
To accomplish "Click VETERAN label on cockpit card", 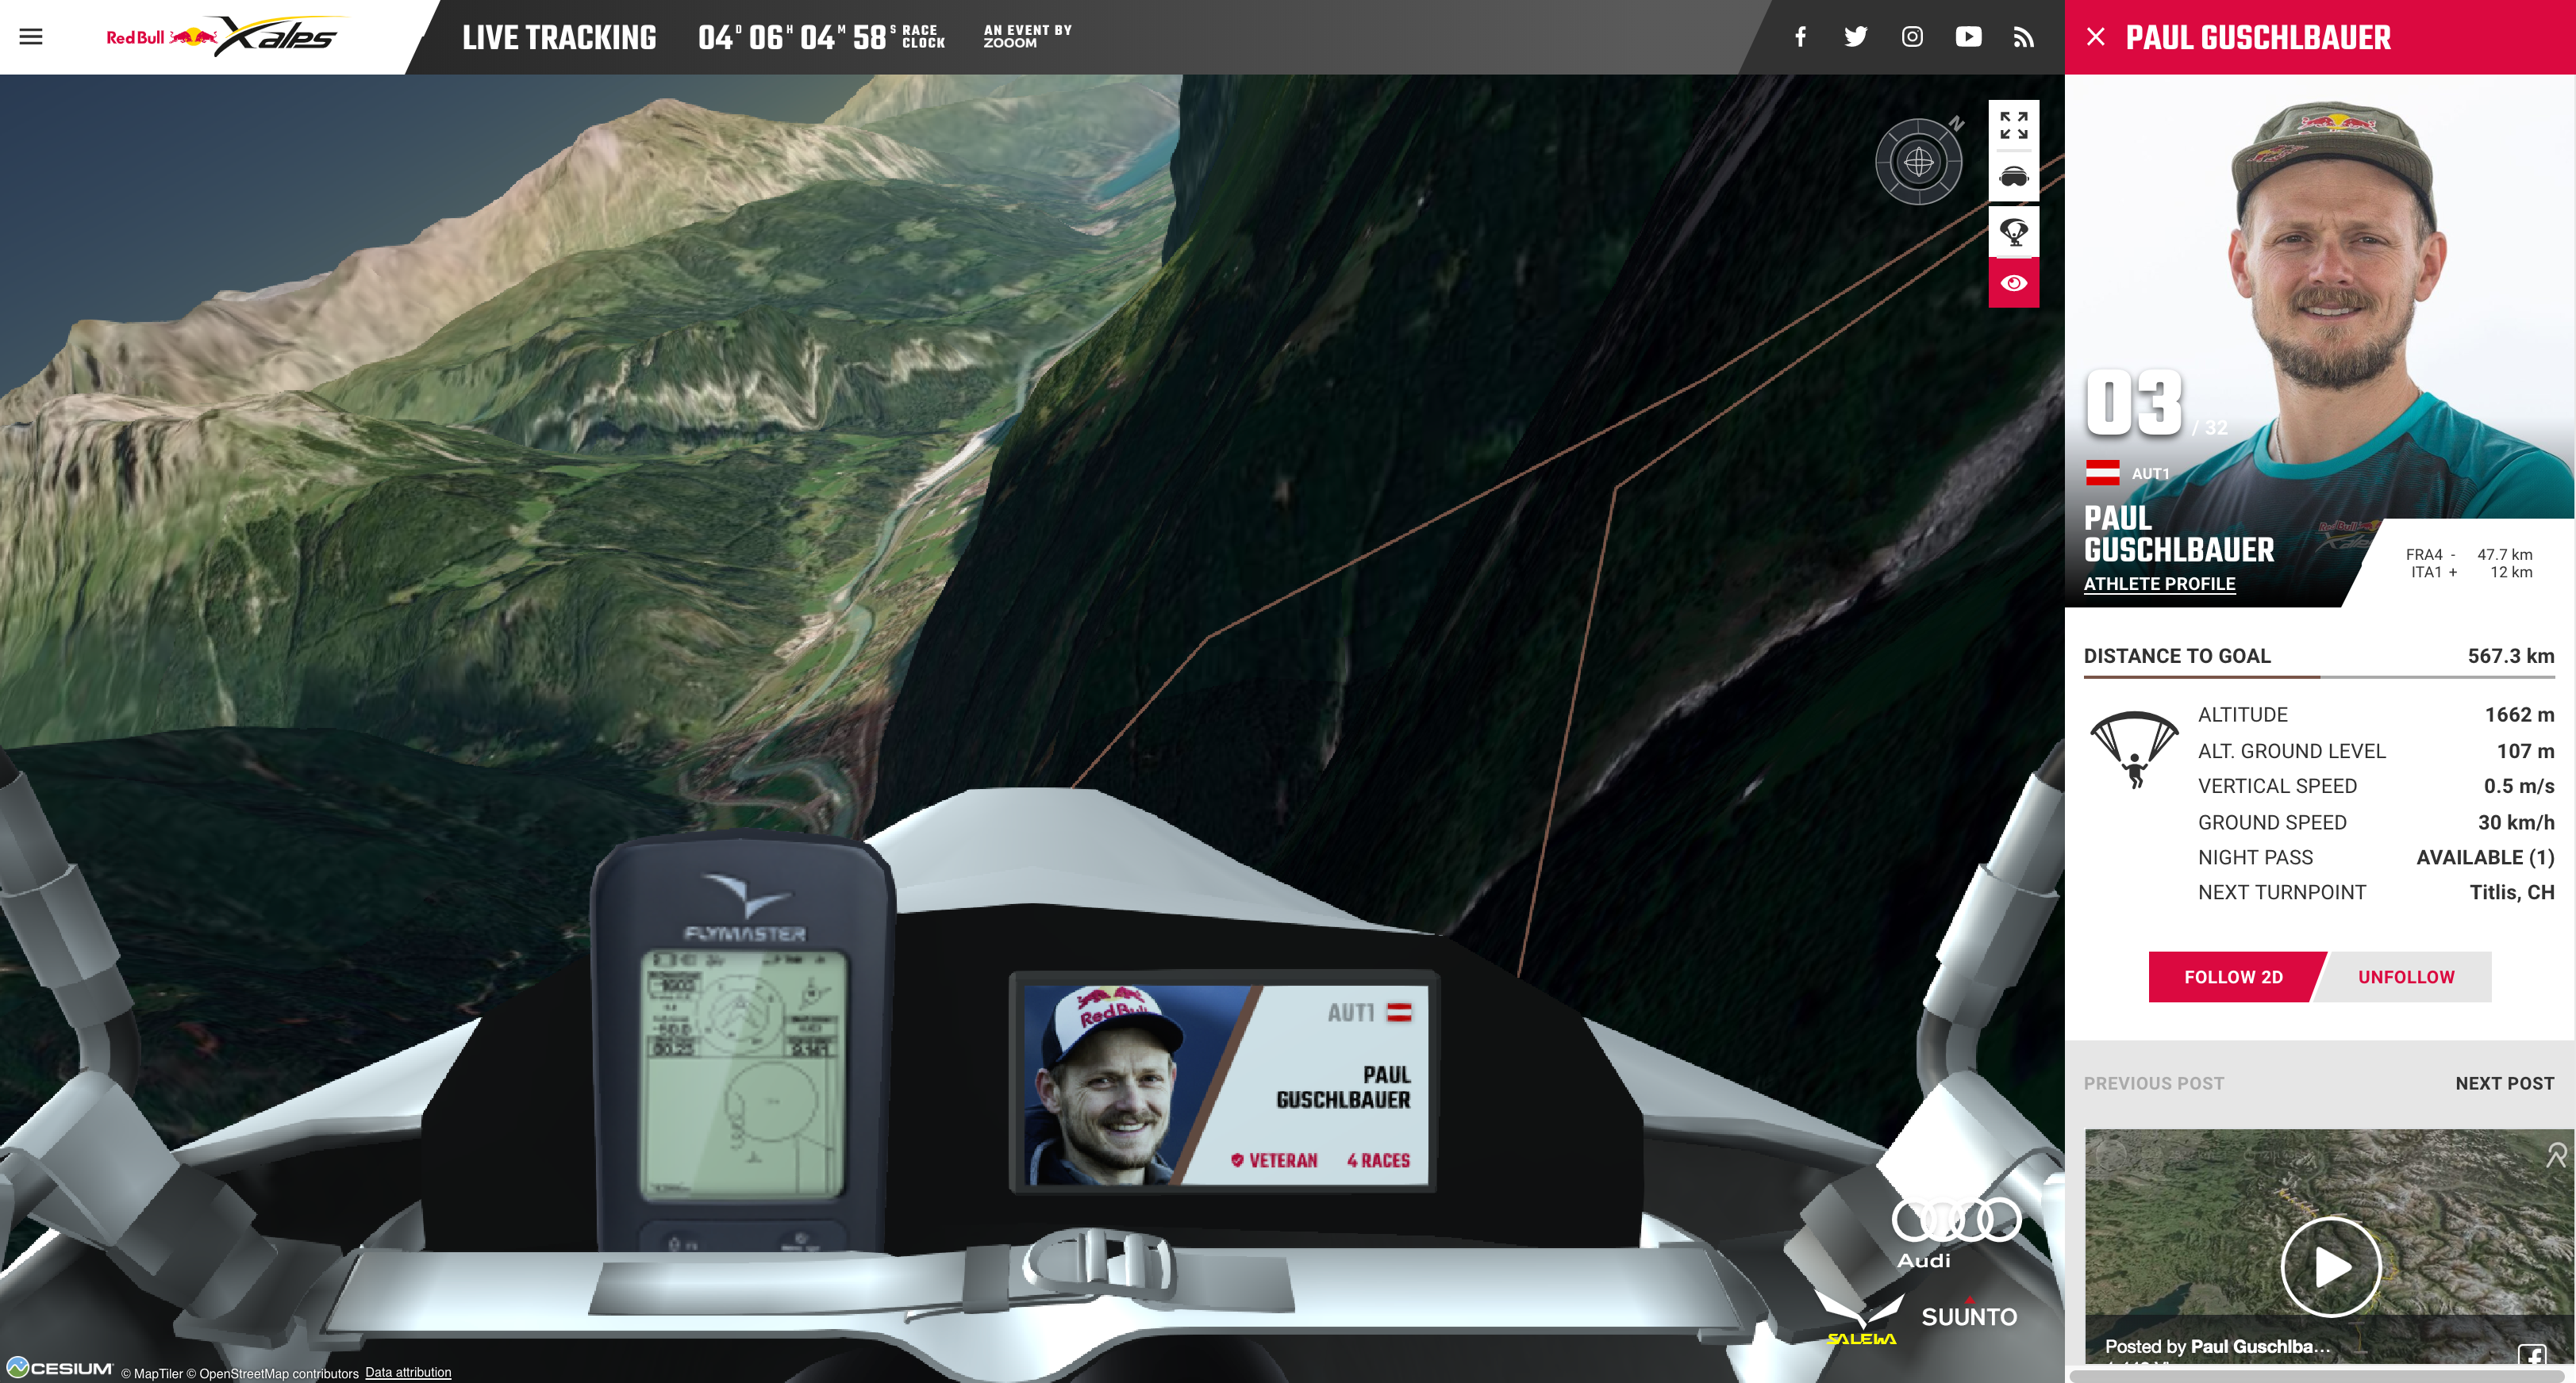I will coord(1274,1160).
